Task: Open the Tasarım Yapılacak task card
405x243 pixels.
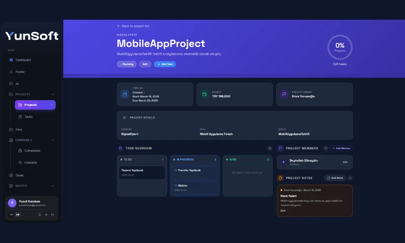Action: coord(142,173)
